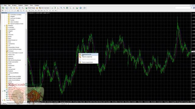Open the Файл menu
Viewport: 195px width, 109px height.
click(x=5, y=5)
